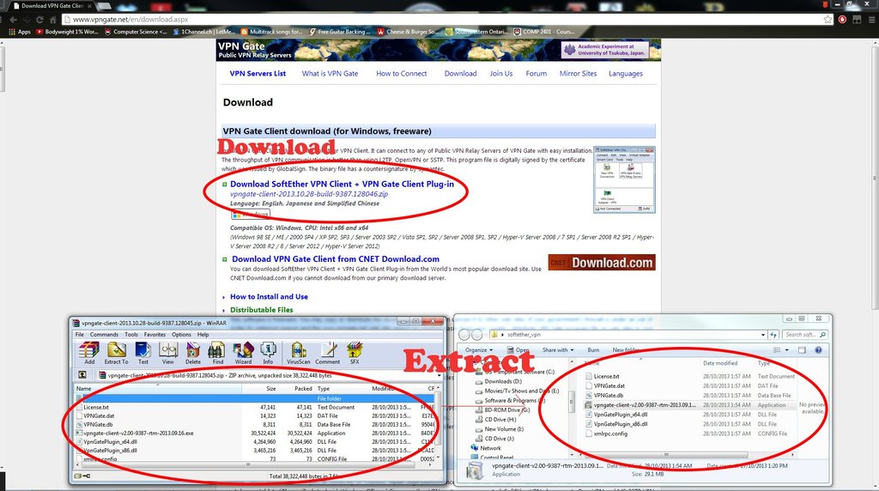The width and height of the screenshot is (879, 491).
Task: Click Open in the Explorer toolbar
Action: tap(518, 349)
